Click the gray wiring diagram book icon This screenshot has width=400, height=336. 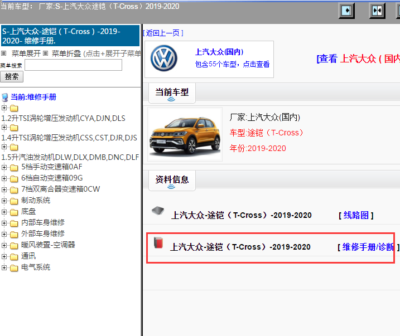158,211
